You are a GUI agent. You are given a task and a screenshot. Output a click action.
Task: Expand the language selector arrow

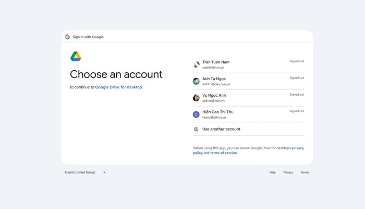[104, 172]
